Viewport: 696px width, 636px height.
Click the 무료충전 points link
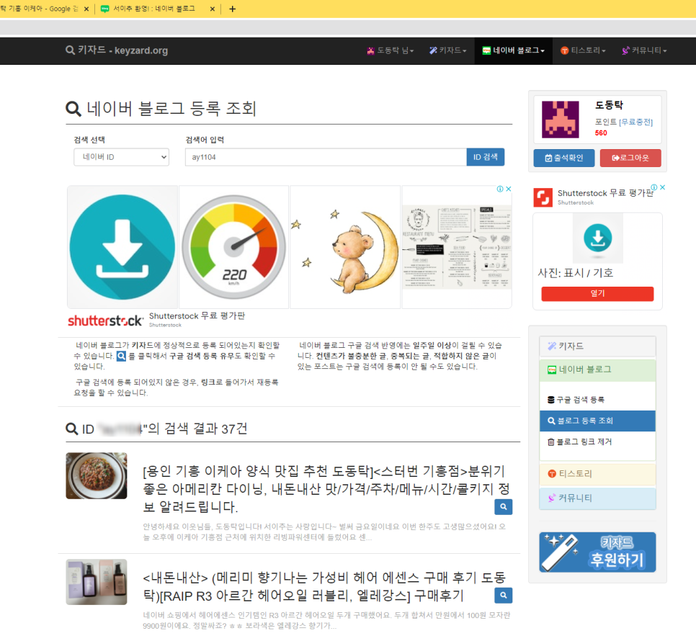point(635,122)
